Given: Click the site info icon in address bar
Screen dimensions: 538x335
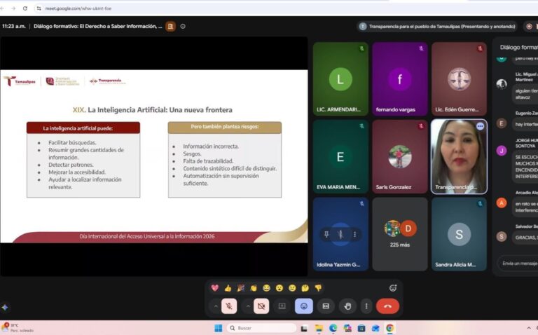Looking at the screenshot, I should point(39,8).
